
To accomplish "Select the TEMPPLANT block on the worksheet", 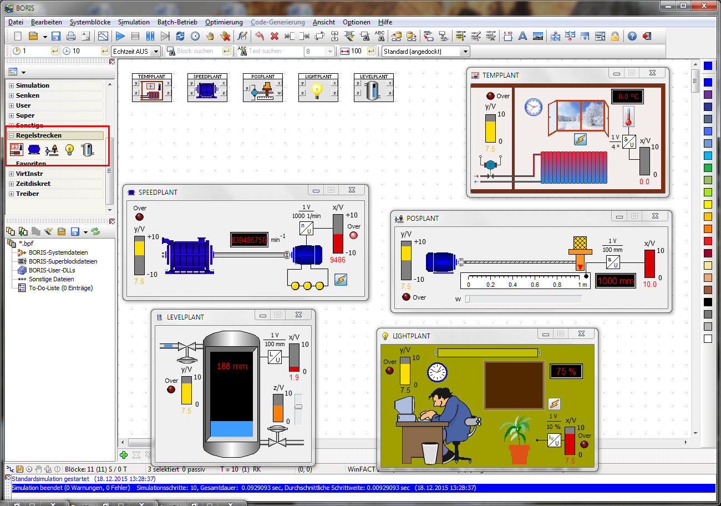I will 152,87.
